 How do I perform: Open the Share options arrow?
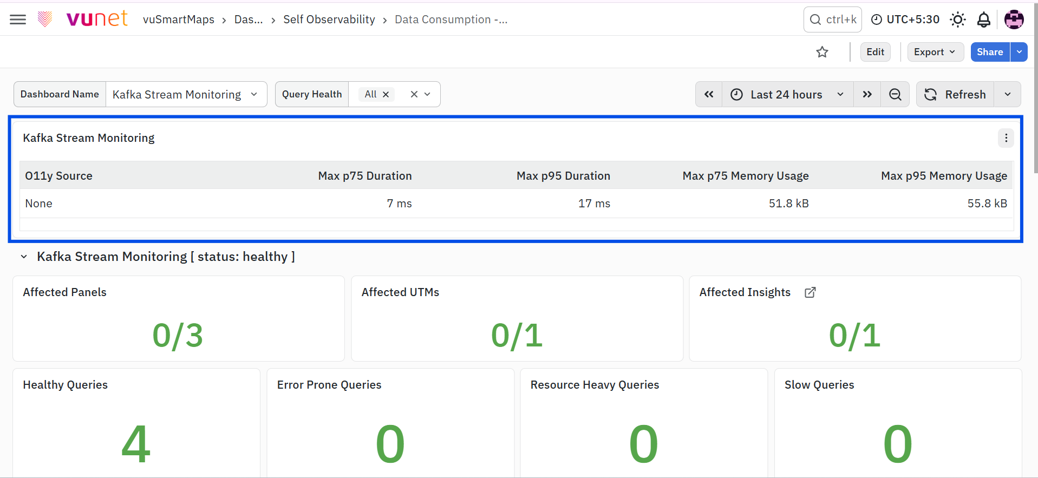coord(1019,52)
